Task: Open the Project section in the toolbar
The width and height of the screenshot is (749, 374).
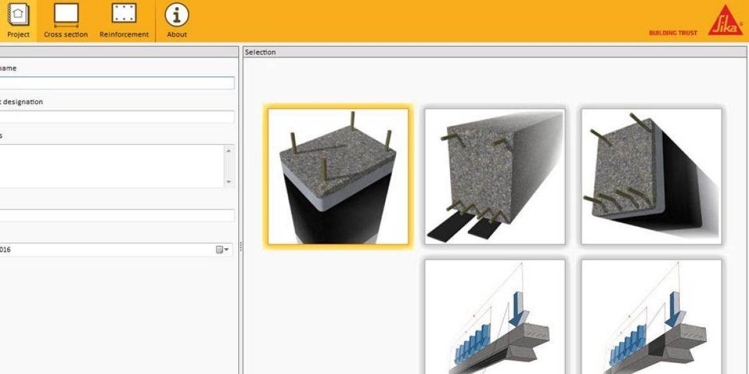Action: 18,21
